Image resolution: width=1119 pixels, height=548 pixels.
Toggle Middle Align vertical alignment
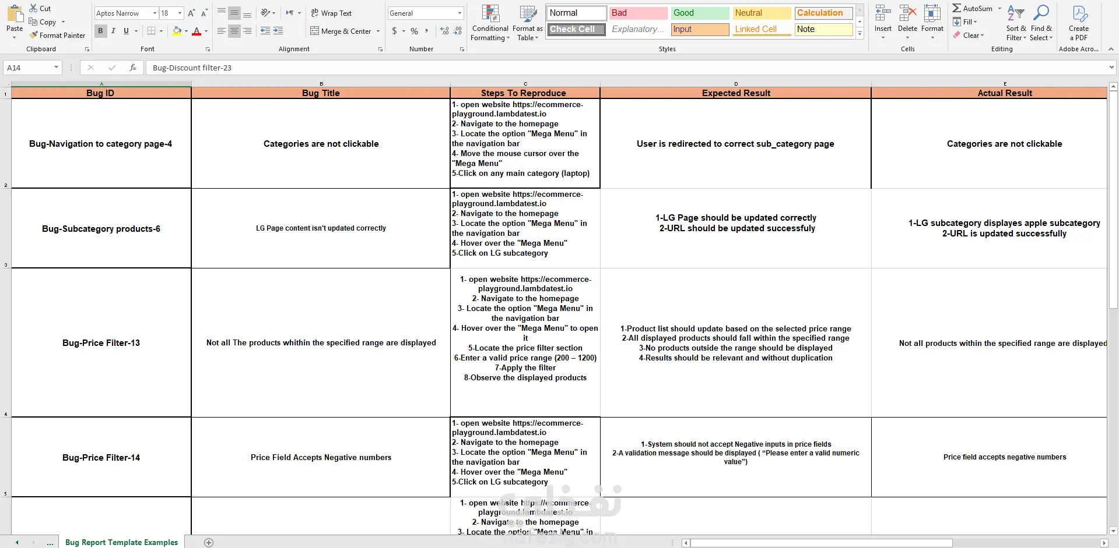click(x=234, y=13)
